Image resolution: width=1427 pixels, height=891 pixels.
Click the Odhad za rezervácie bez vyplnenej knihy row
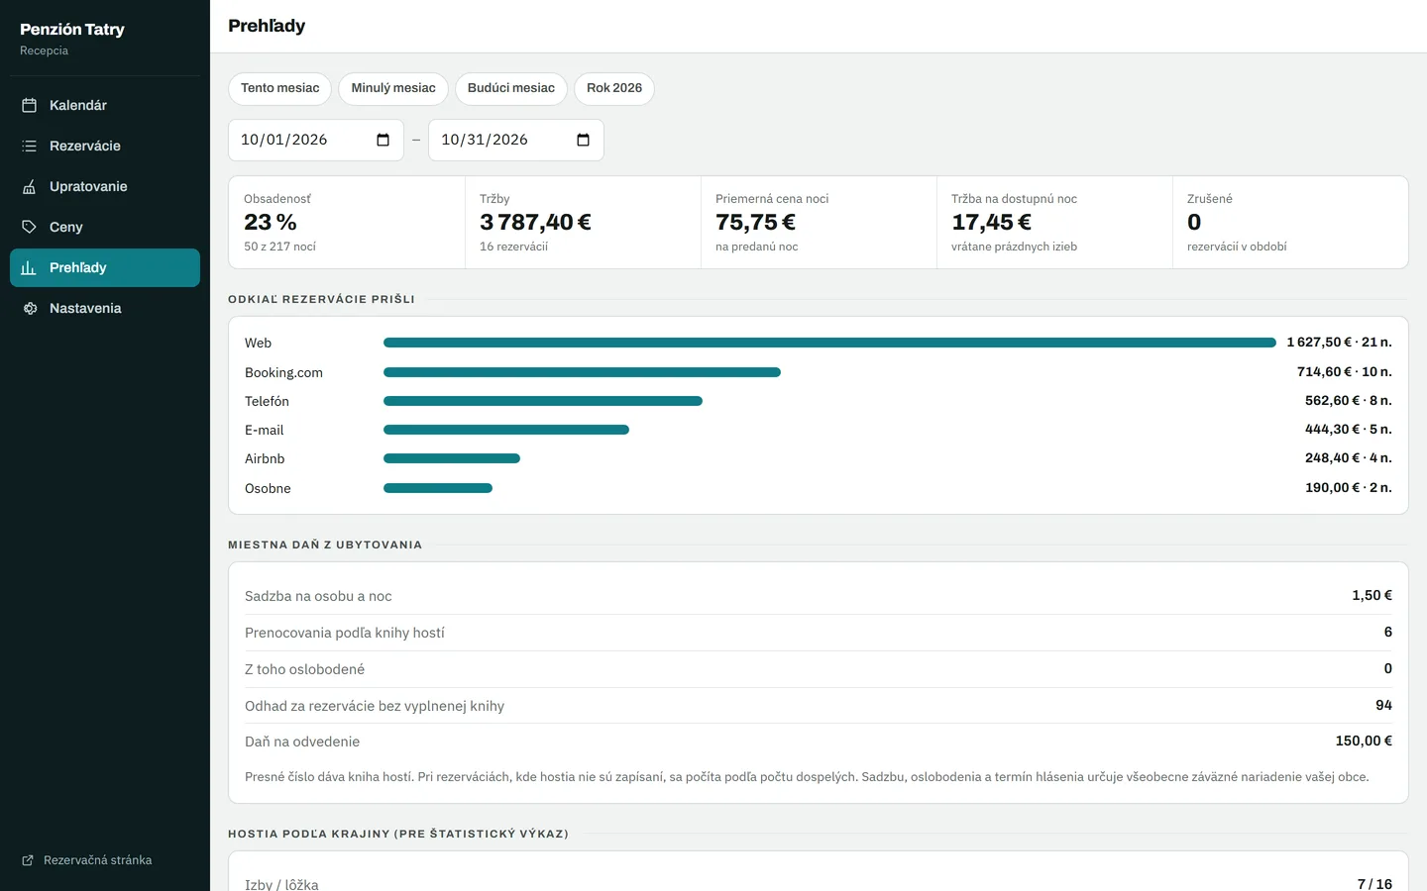pos(819,706)
